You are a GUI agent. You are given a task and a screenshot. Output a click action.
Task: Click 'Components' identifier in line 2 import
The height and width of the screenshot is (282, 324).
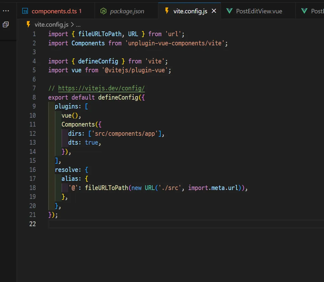click(88, 43)
